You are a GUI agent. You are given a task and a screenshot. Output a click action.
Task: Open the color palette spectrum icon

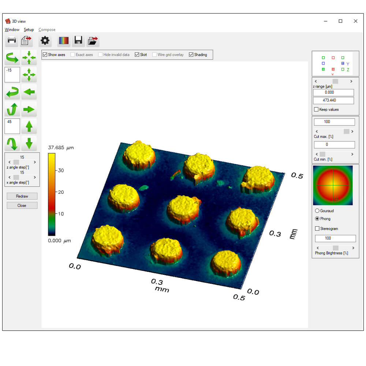[x=64, y=41]
